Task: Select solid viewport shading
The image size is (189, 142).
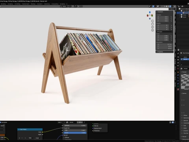Action: pyautogui.click(x=167, y=6)
